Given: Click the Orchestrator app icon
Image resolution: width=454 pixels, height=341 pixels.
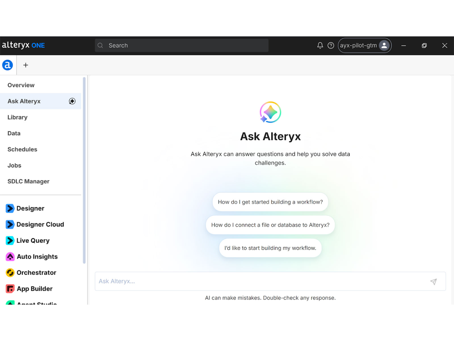Looking at the screenshot, I should (x=10, y=273).
